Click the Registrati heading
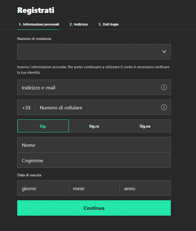This screenshot has width=196, height=231. click(36, 10)
